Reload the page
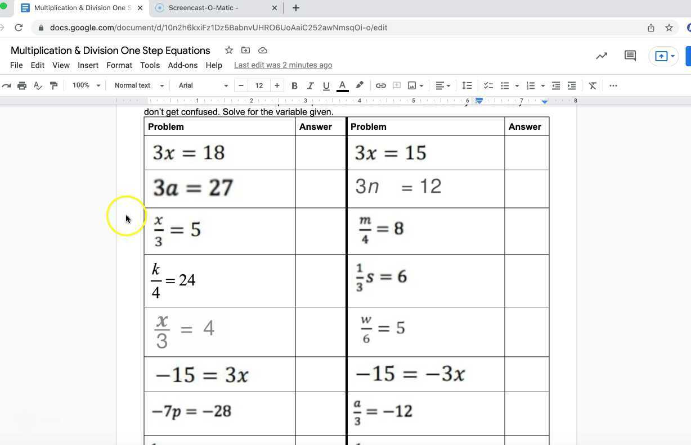 (19, 28)
